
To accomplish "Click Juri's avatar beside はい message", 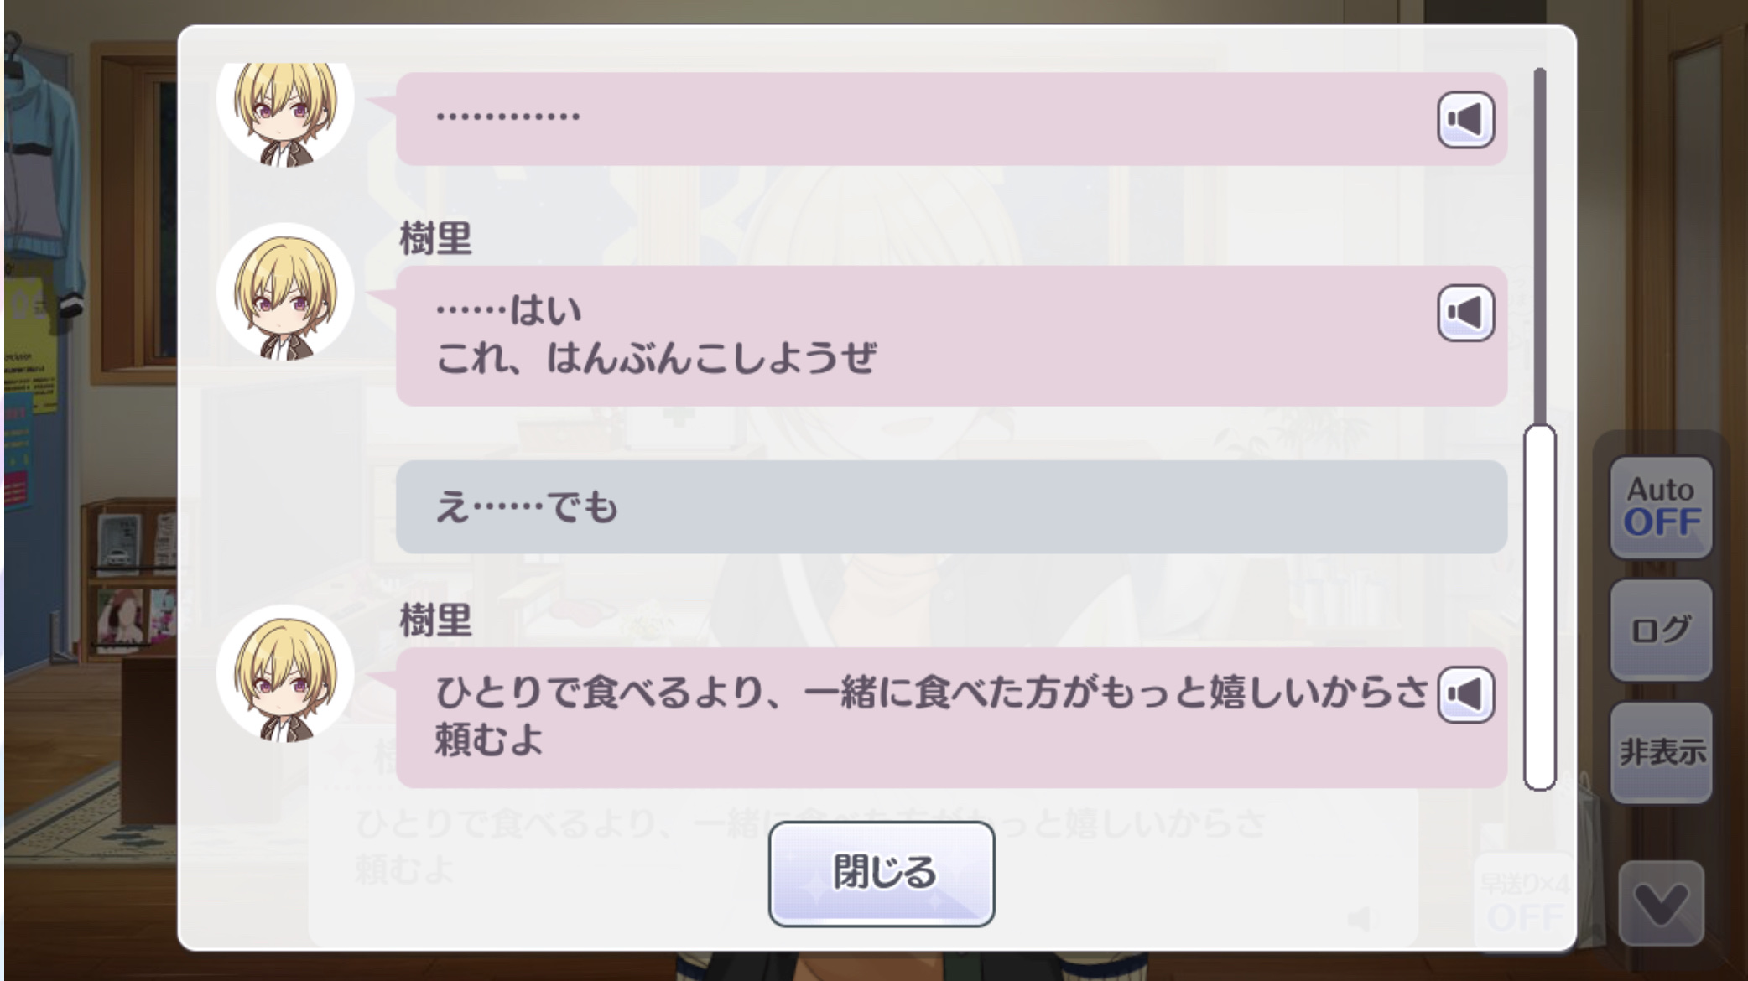I will click(x=285, y=292).
